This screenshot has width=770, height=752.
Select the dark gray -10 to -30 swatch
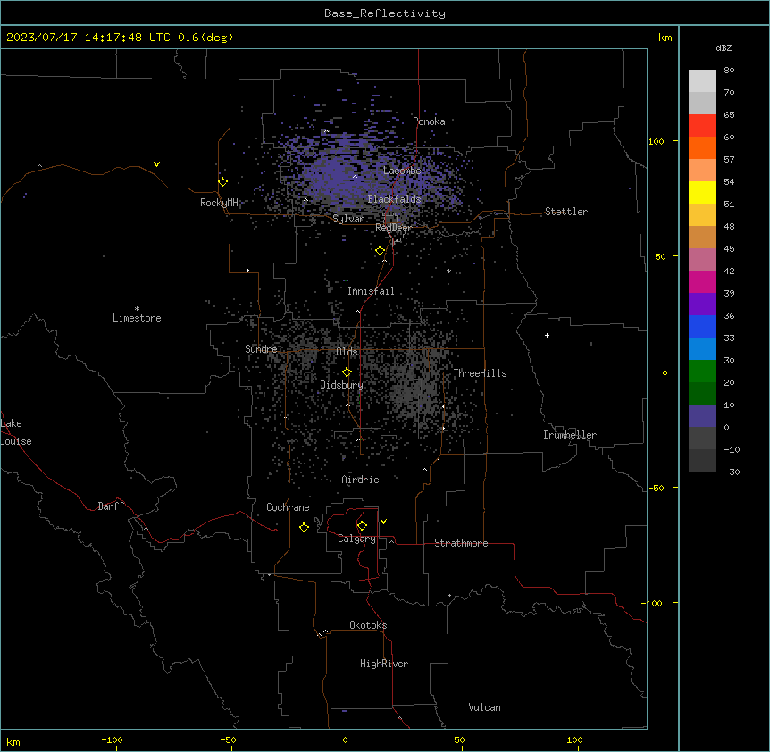[702, 461]
